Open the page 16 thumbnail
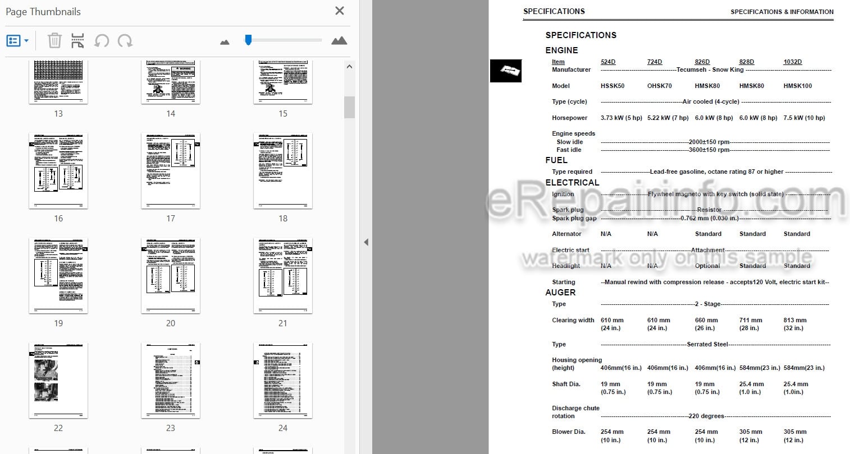This screenshot has height=454, width=850. click(58, 171)
